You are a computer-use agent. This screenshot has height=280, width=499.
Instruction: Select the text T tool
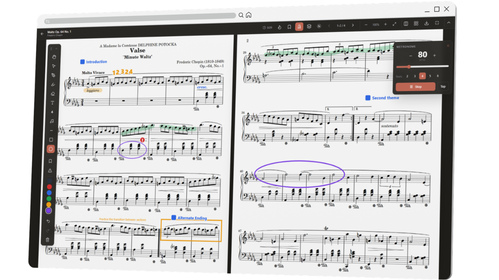click(x=52, y=103)
